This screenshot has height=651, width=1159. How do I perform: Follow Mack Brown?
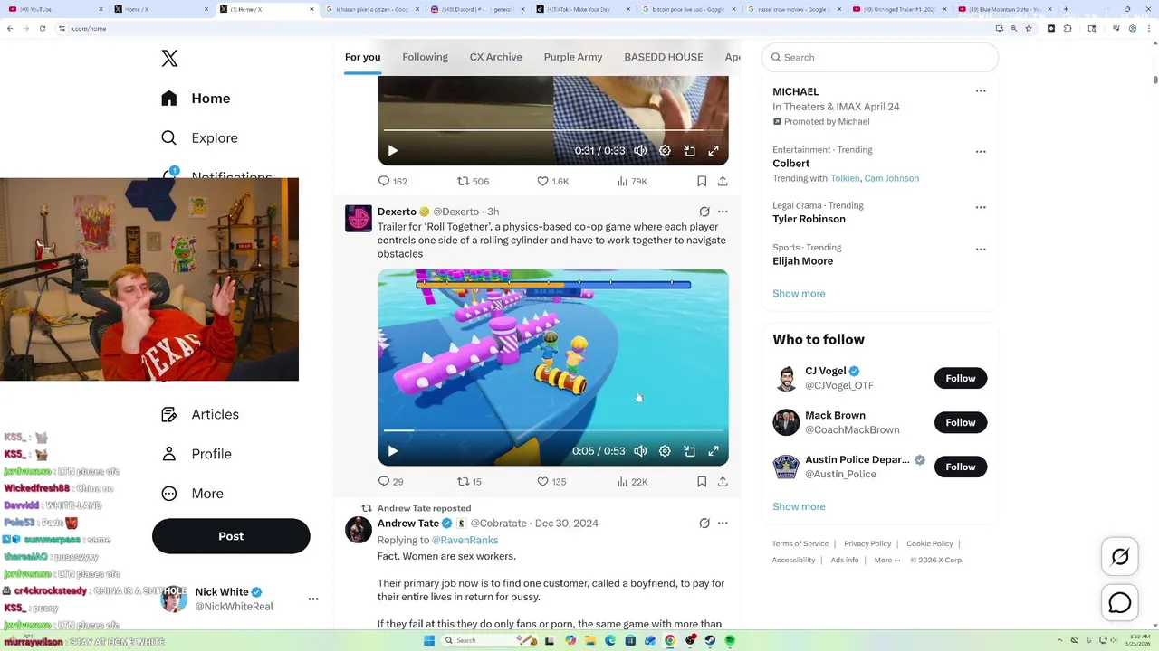click(961, 422)
